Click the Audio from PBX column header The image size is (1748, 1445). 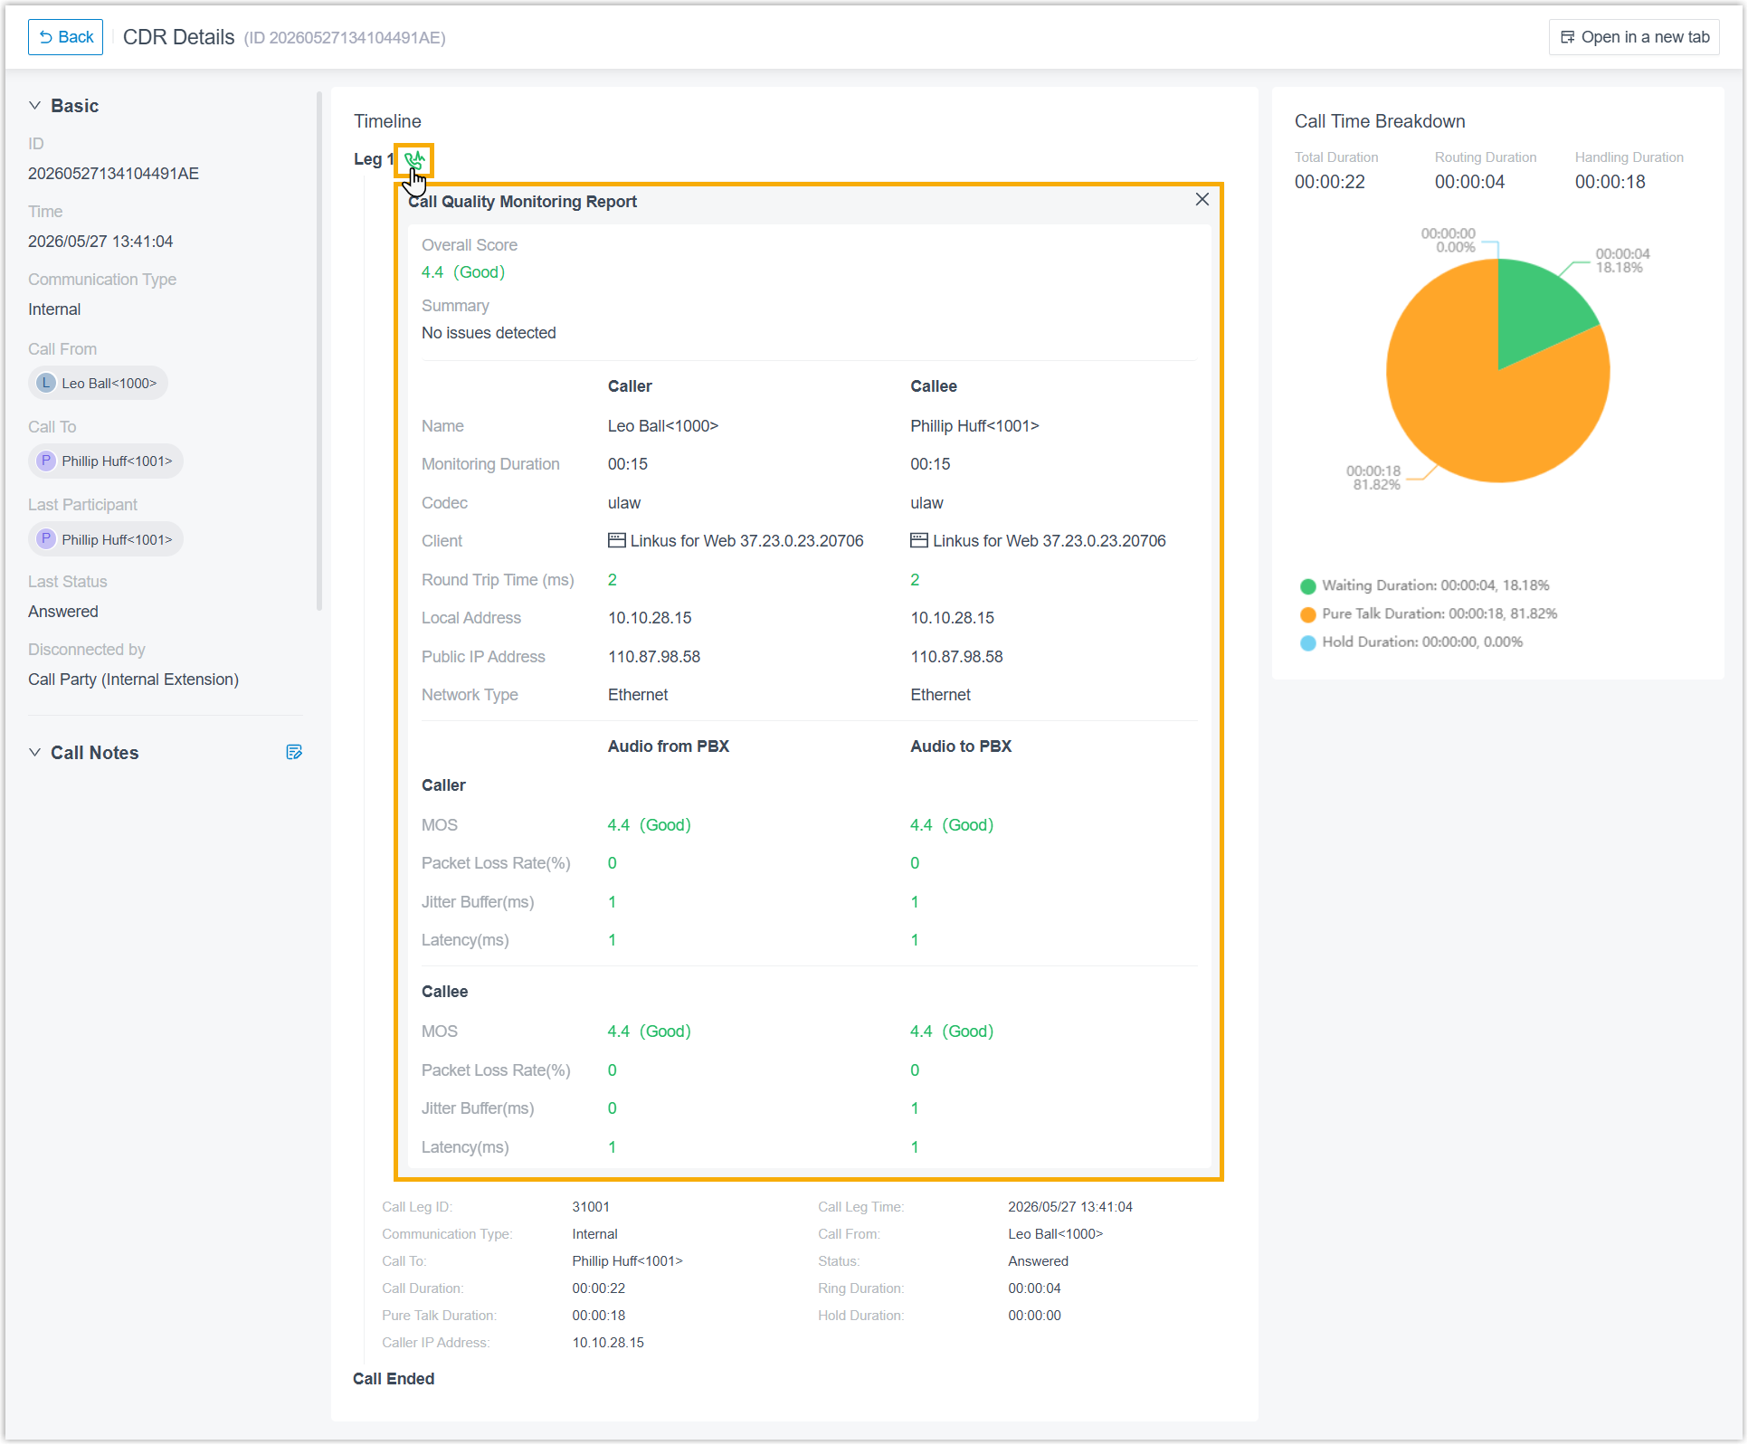[668, 746]
